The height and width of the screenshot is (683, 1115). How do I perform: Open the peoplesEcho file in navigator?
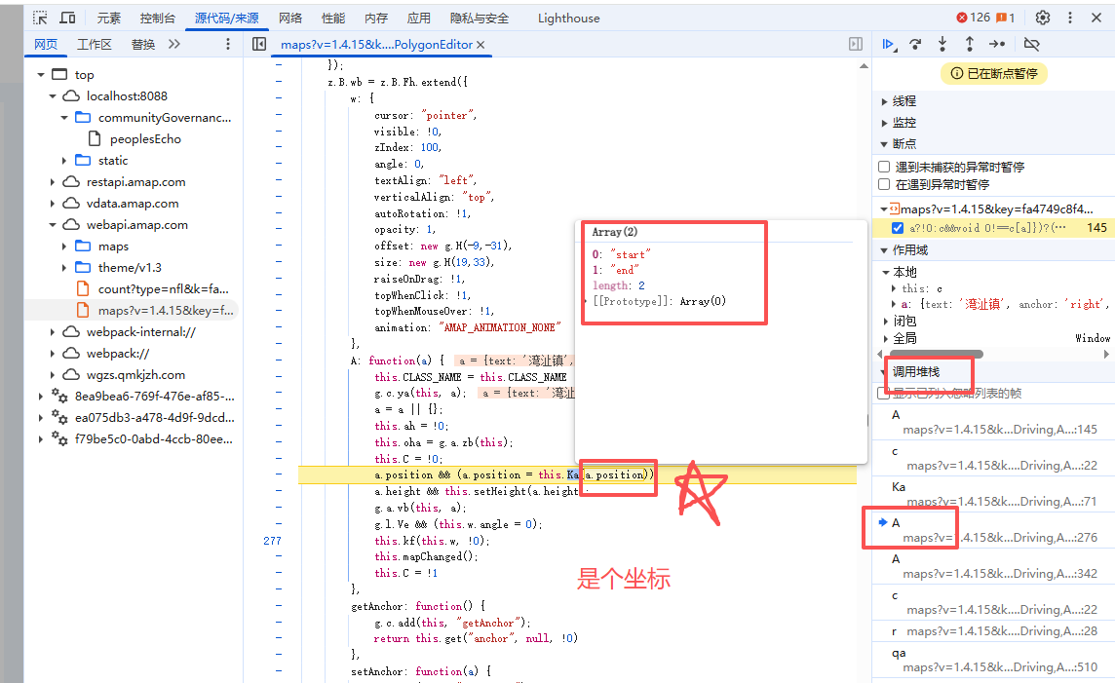coord(144,139)
